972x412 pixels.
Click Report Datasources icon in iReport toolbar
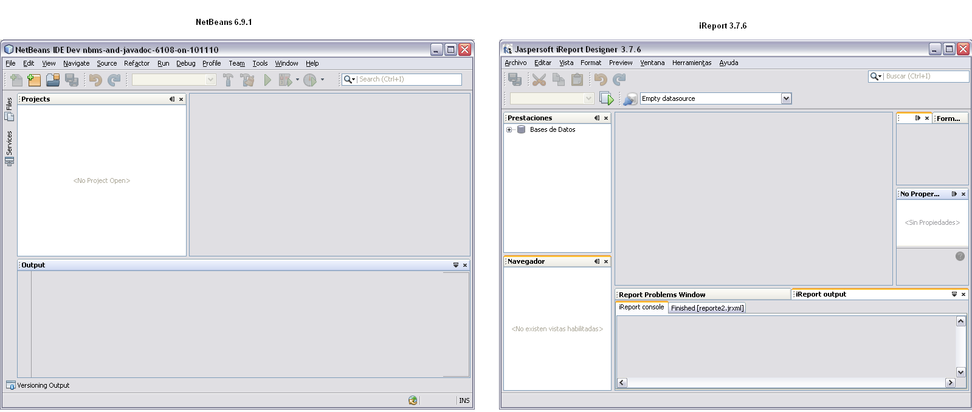pyautogui.click(x=630, y=98)
